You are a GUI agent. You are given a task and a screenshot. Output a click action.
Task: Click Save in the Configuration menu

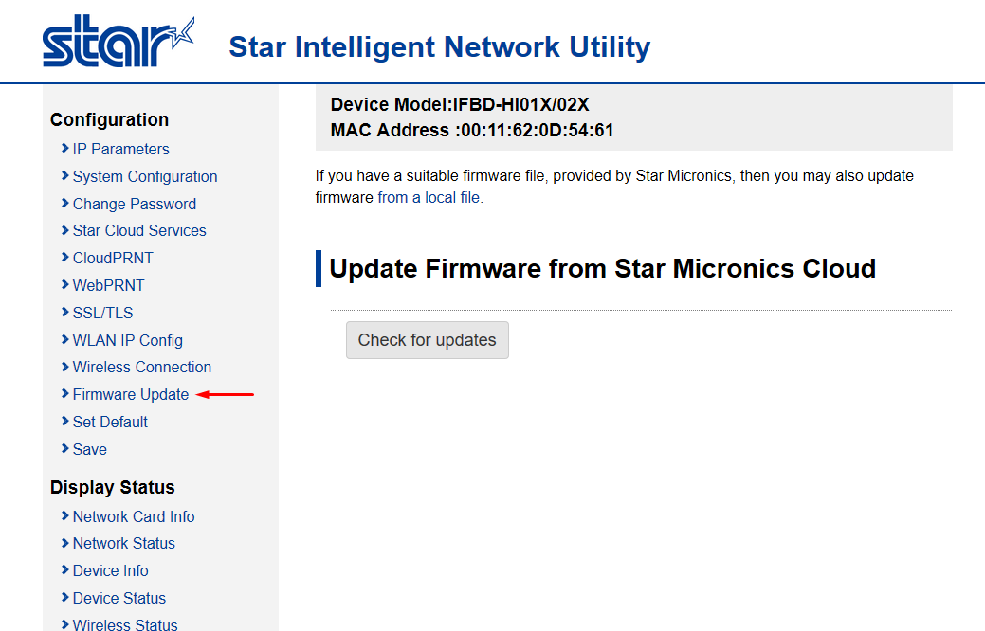click(89, 449)
